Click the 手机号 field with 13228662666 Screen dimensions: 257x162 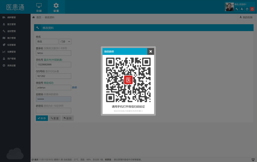(53, 64)
